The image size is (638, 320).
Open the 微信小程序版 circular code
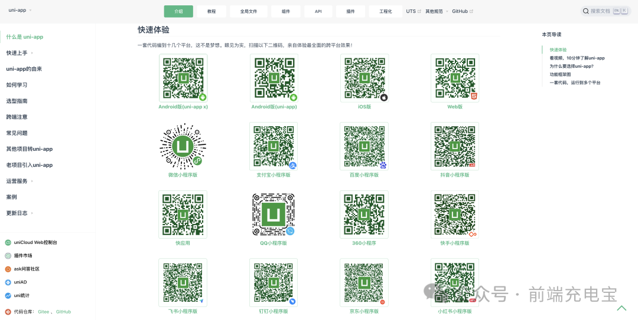183,146
